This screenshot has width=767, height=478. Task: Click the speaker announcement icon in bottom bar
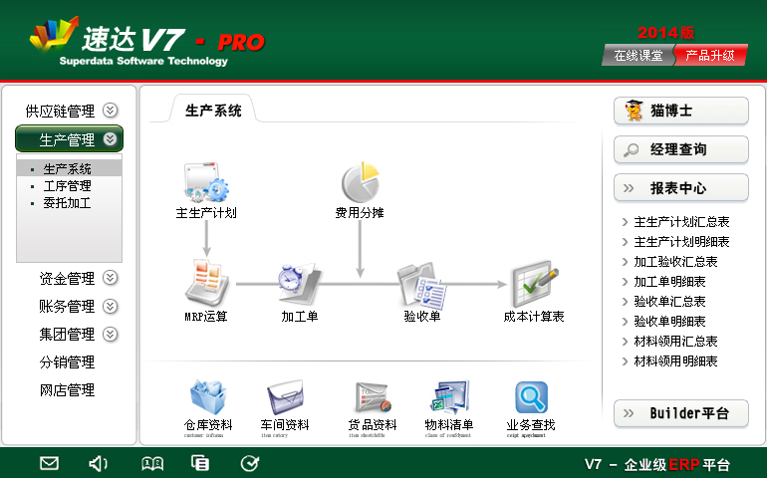[x=99, y=463]
